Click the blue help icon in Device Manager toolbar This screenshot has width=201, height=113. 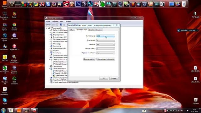pyautogui.click(x=61, y=24)
